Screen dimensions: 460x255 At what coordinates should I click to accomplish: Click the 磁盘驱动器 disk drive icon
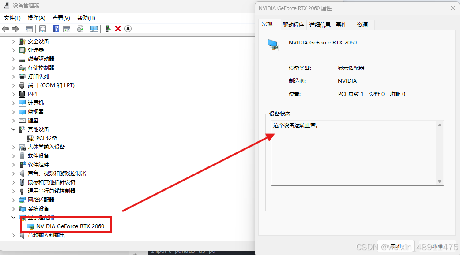click(x=22, y=59)
